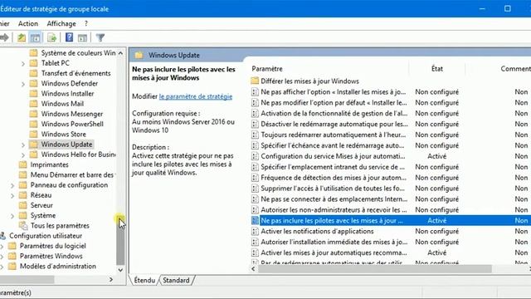Click the Windows Store folder icon
The image size is (531, 299).
tap(33, 135)
